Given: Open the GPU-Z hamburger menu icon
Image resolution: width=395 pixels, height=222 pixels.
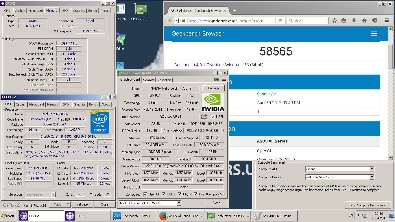Looking at the screenshot, I should coord(224,79).
